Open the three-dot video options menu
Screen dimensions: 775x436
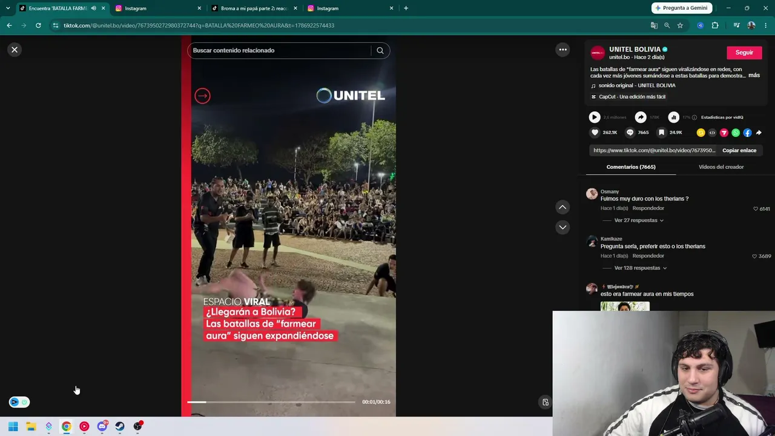[562, 50]
